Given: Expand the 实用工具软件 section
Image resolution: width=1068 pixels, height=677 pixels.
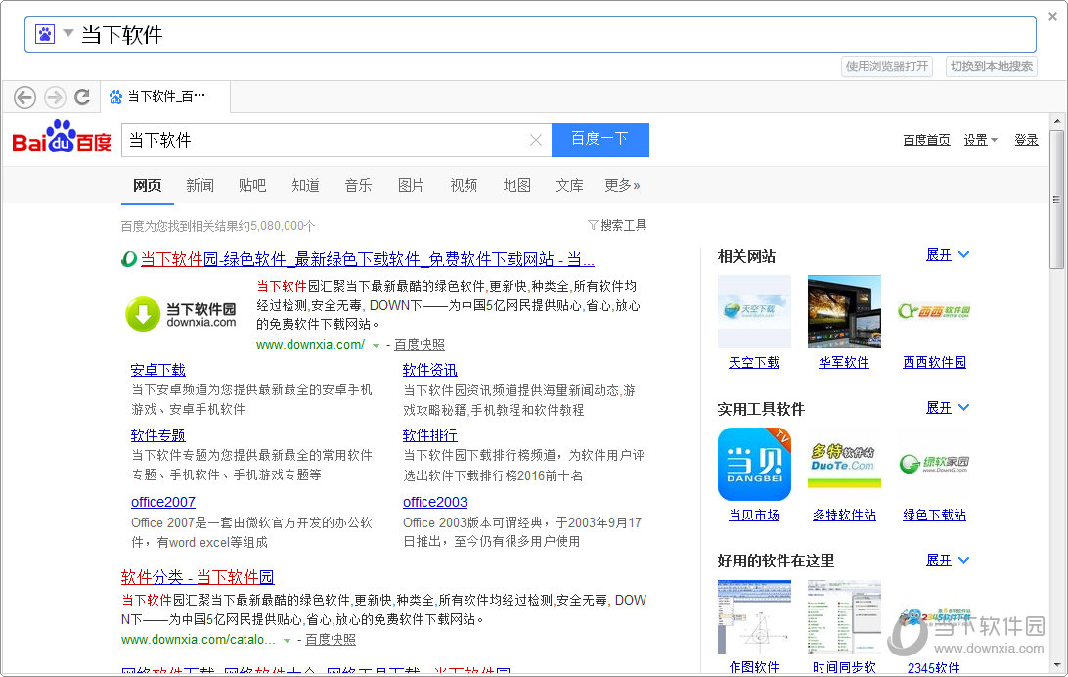Looking at the screenshot, I should coord(947,407).
